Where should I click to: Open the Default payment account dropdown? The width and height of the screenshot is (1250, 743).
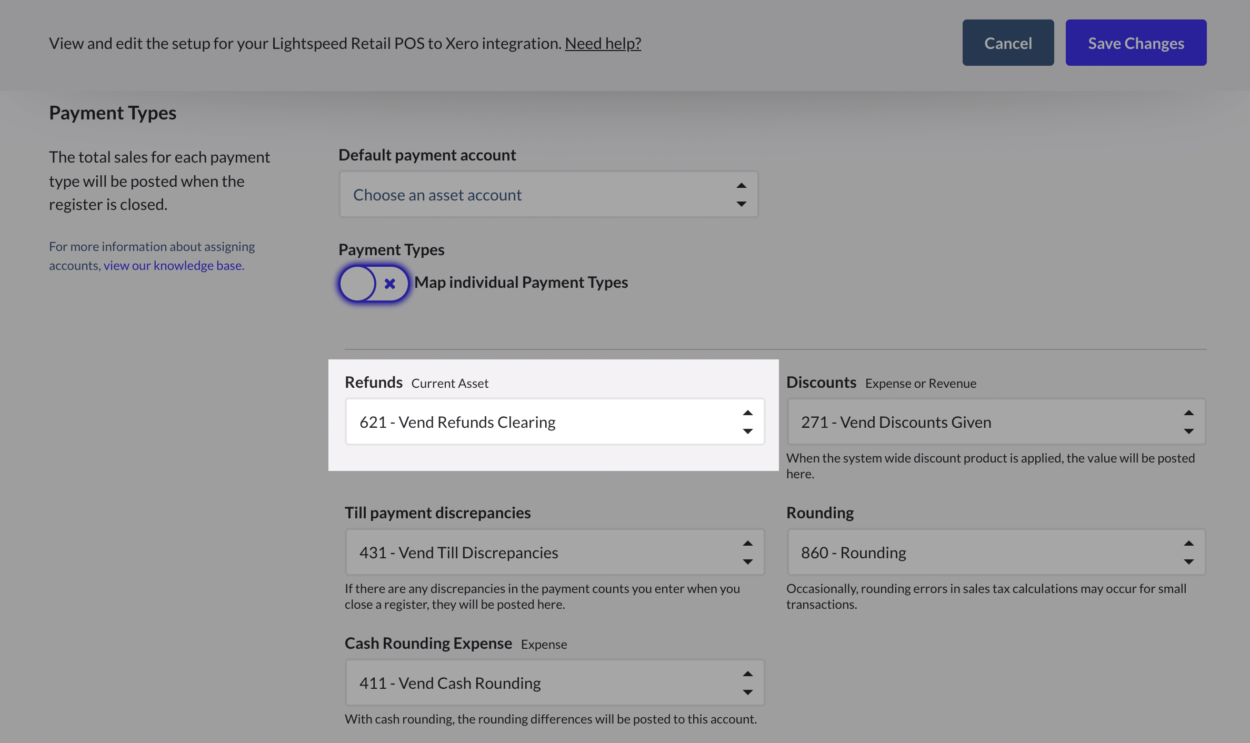tap(548, 194)
